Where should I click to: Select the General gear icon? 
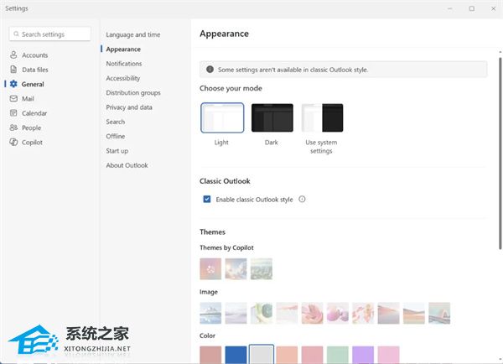point(13,84)
